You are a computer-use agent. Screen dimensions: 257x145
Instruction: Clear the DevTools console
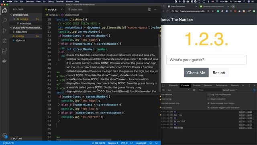coord(163,90)
